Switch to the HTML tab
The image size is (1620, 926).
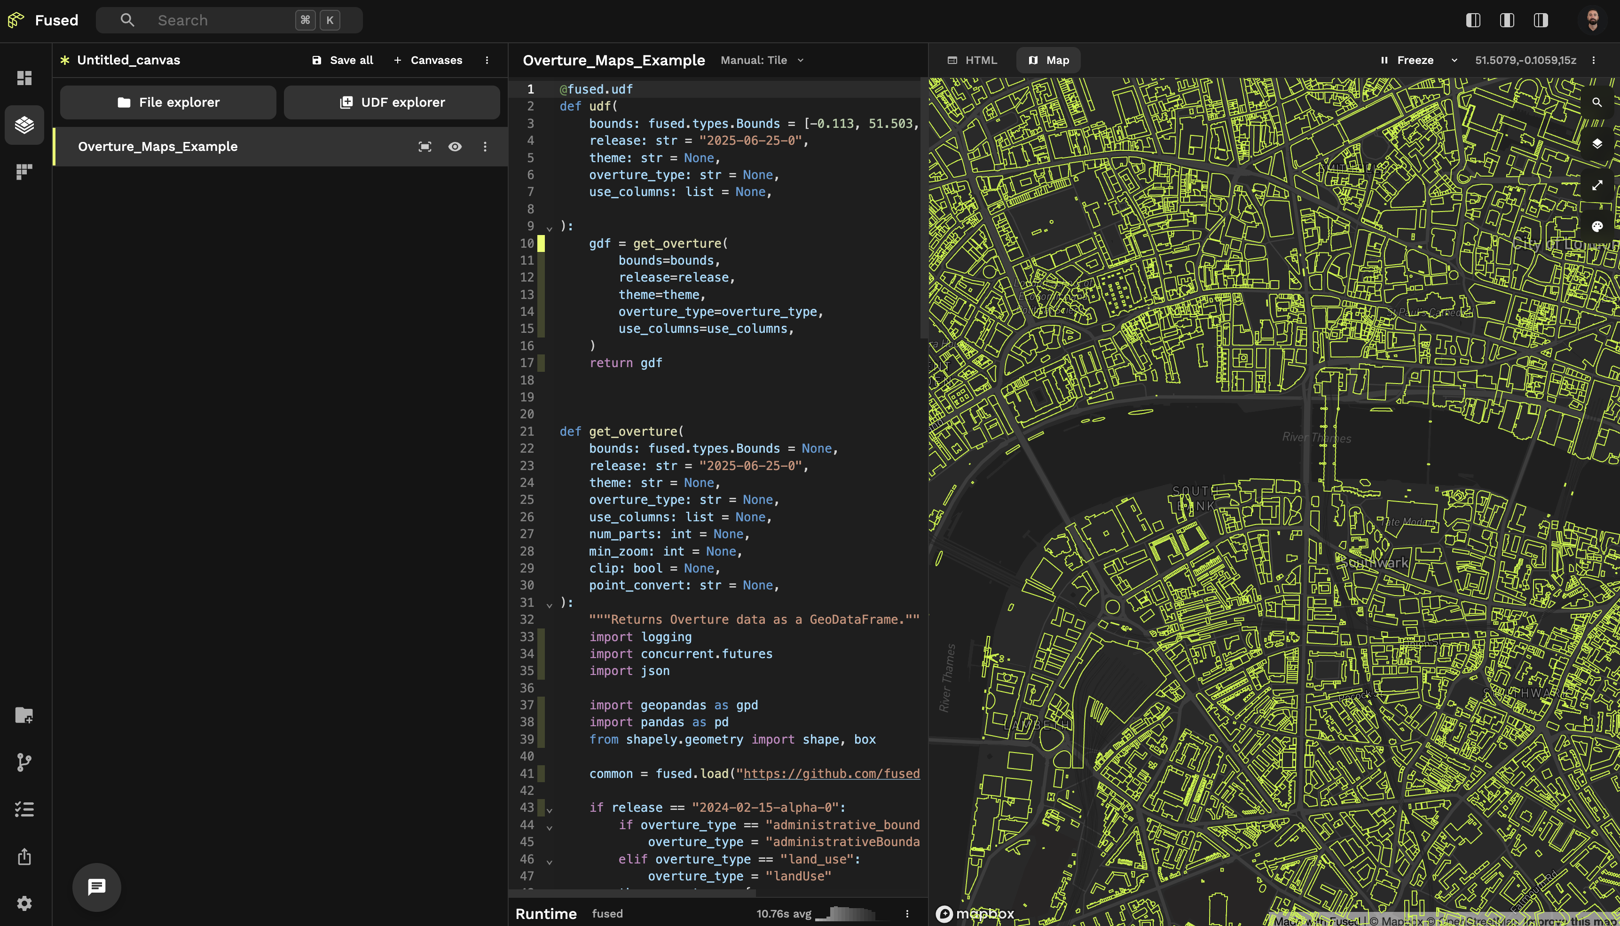(973, 60)
